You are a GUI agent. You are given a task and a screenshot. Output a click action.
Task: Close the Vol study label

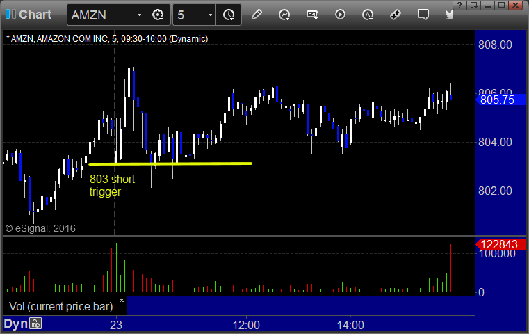coord(122,300)
